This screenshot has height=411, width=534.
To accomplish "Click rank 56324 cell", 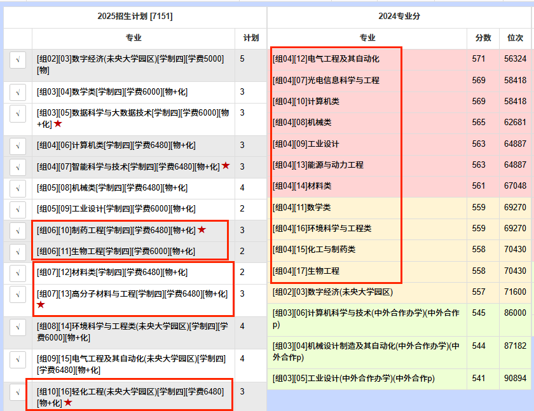I will (x=516, y=59).
